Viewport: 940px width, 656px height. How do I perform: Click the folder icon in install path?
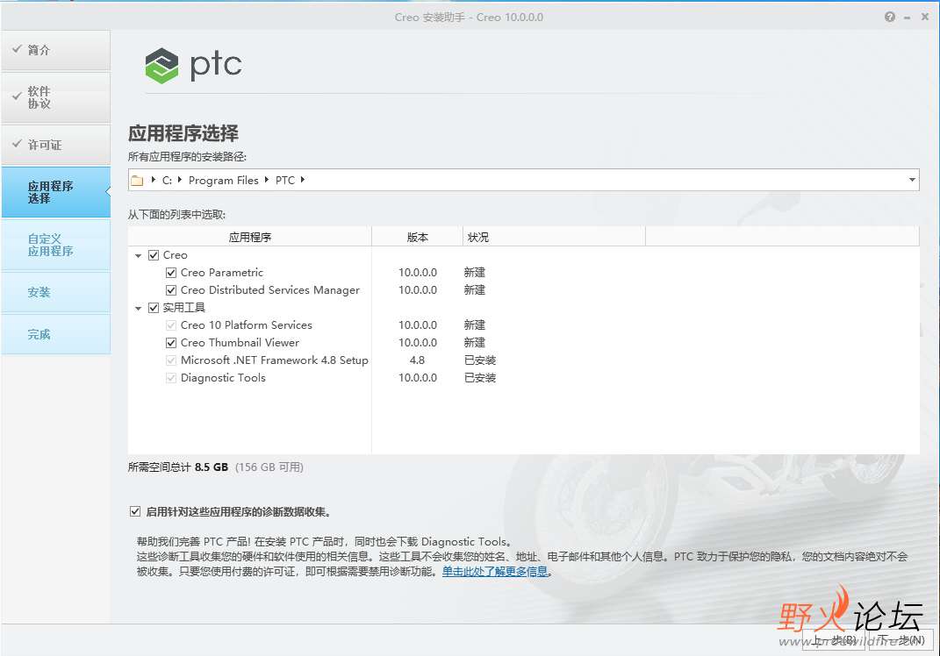(x=137, y=181)
